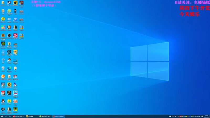Switch to the OBS 27.2.1 taskbar window
Viewport: 210px width, 118px height.
58,116
